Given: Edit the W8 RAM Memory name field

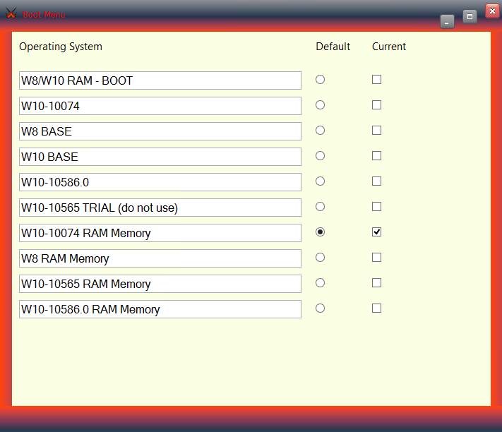Looking at the screenshot, I should pyautogui.click(x=160, y=258).
